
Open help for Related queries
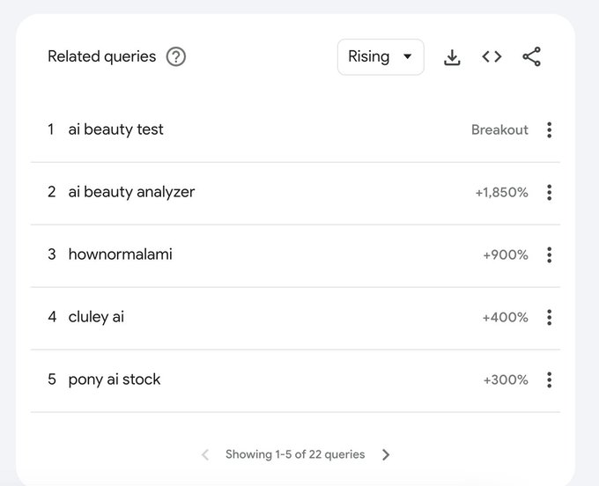(x=175, y=57)
